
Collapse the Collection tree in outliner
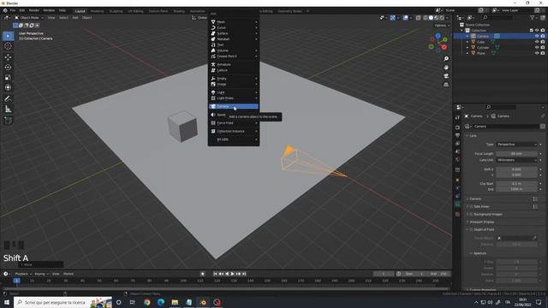462,31
